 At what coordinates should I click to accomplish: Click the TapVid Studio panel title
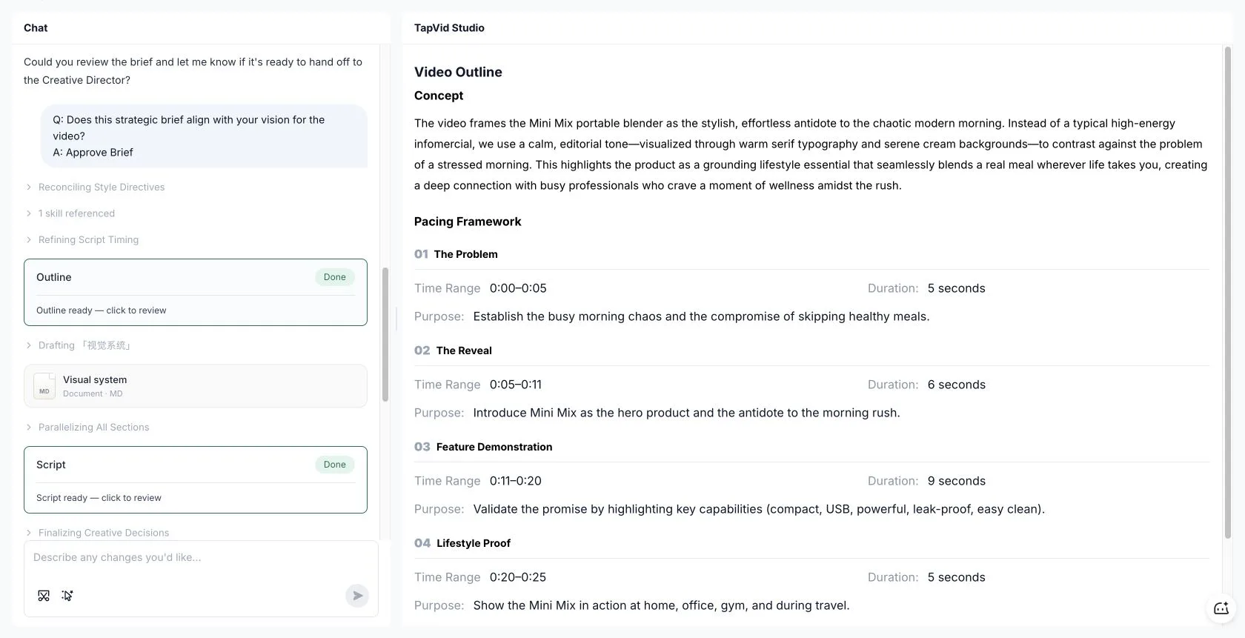449,28
